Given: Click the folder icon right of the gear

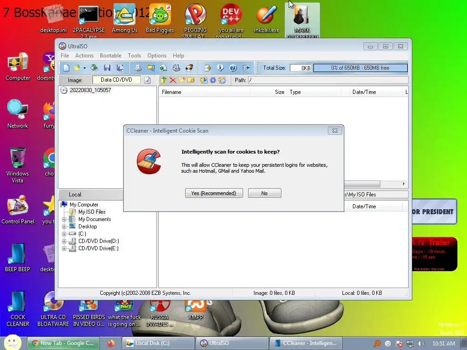Looking at the screenshot, I should [x=222, y=80].
